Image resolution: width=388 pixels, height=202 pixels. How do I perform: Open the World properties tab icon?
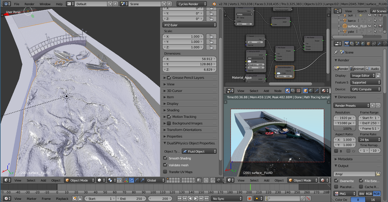(363, 44)
